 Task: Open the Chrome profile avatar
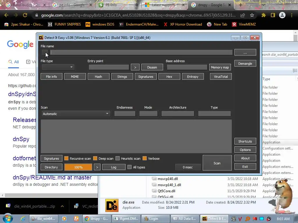coord(282,15)
